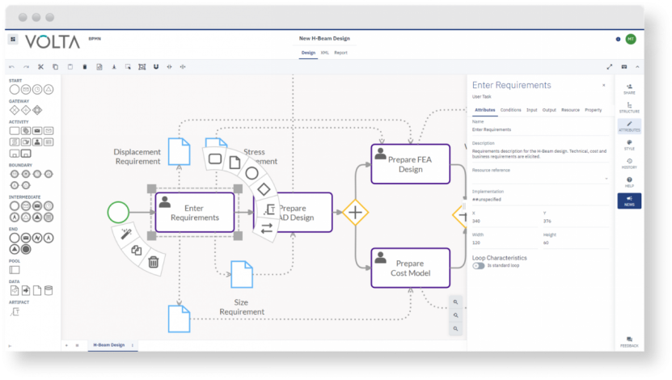
Task: Toggle the 'Is standard loop' switch
Action: [x=478, y=266]
